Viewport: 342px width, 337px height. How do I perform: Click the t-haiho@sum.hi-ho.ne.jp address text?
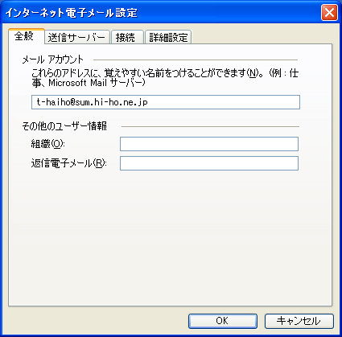pos(92,102)
